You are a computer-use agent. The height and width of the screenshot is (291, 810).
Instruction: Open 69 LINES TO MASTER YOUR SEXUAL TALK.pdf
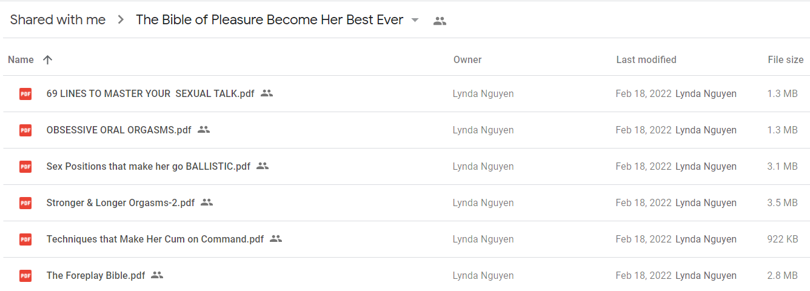click(x=150, y=94)
